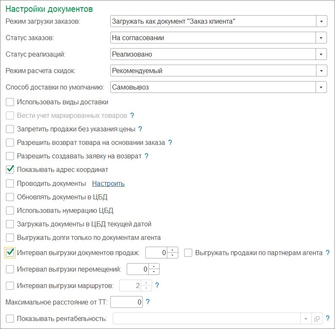Expand order loading mode dropdown
Screen dimensions: 335x329
coord(321,21)
